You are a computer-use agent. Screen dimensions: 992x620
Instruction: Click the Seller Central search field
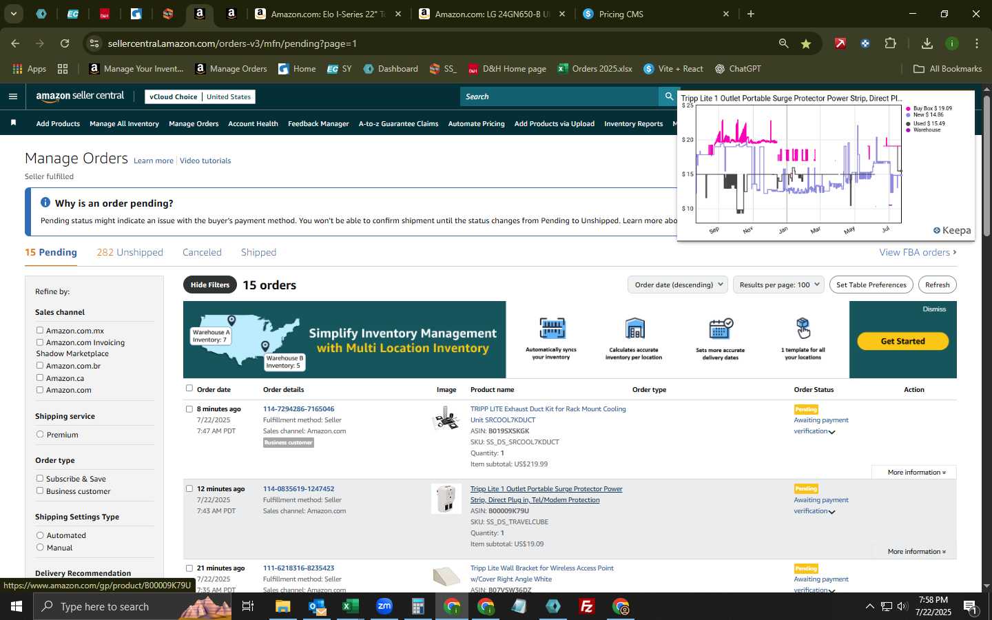coord(559,96)
